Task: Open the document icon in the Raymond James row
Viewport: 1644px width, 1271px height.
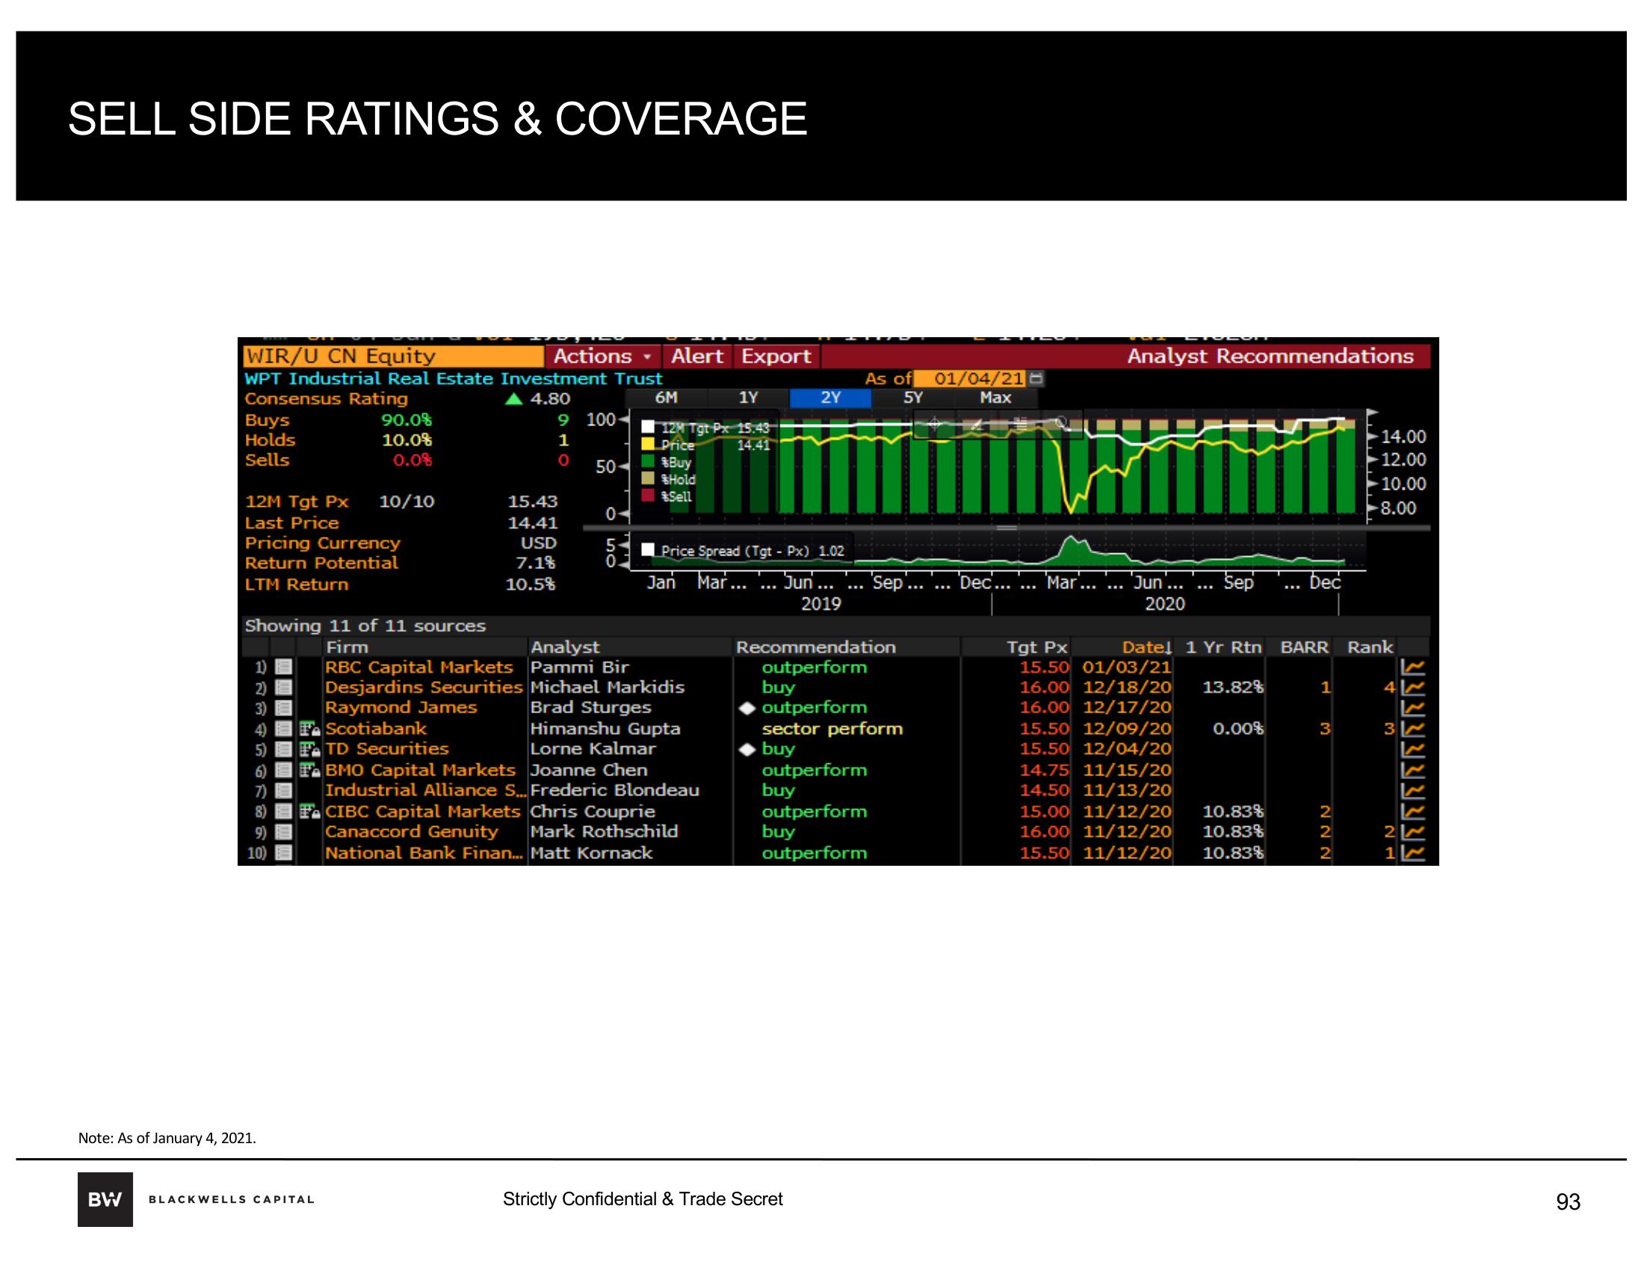Action: click(283, 708)
